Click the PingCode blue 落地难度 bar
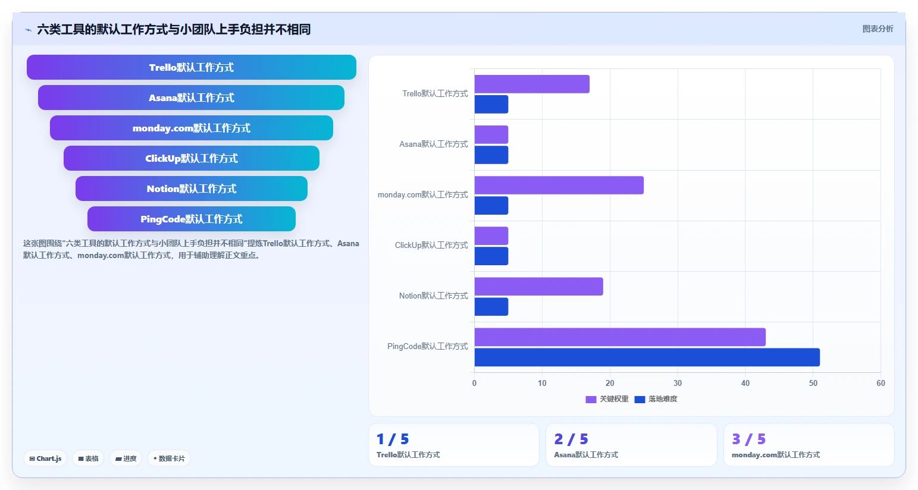Screen dimensions: 918x490 pos(647,357)
